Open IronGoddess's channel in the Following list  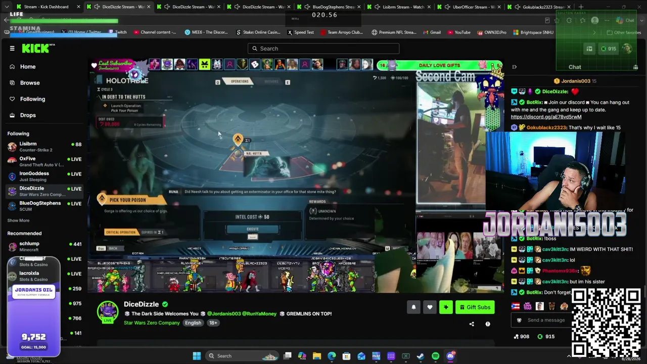[44, 176]
